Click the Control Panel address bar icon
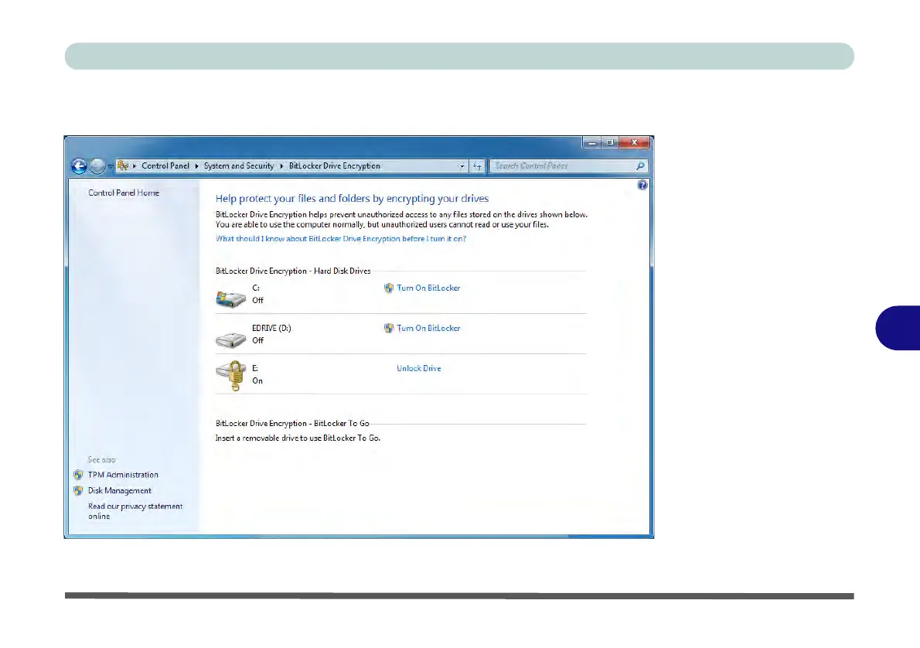 pyautogui.click(x=123, y=166)
